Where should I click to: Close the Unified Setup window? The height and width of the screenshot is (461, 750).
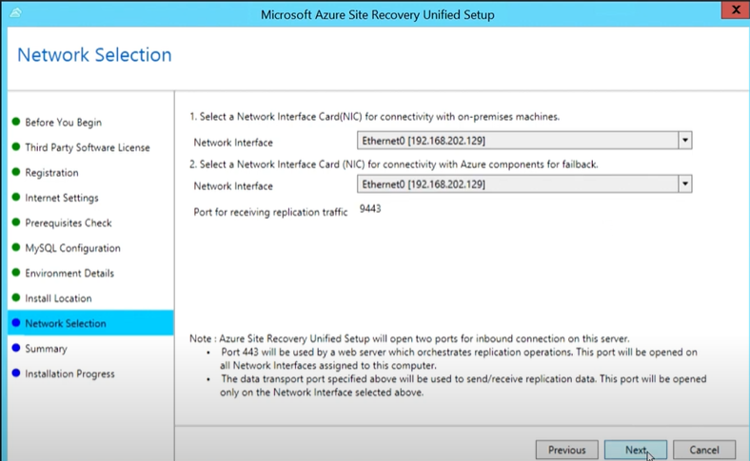coord(736,10)
